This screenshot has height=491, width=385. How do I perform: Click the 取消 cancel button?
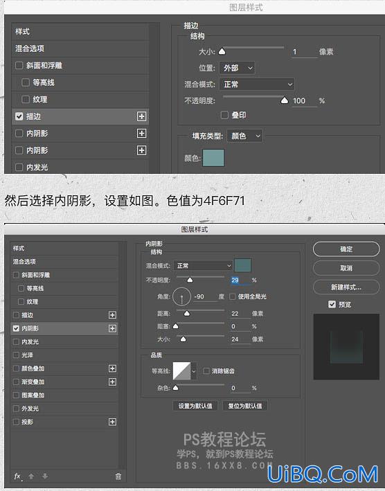pyautogui.click(x=346, y=268)
